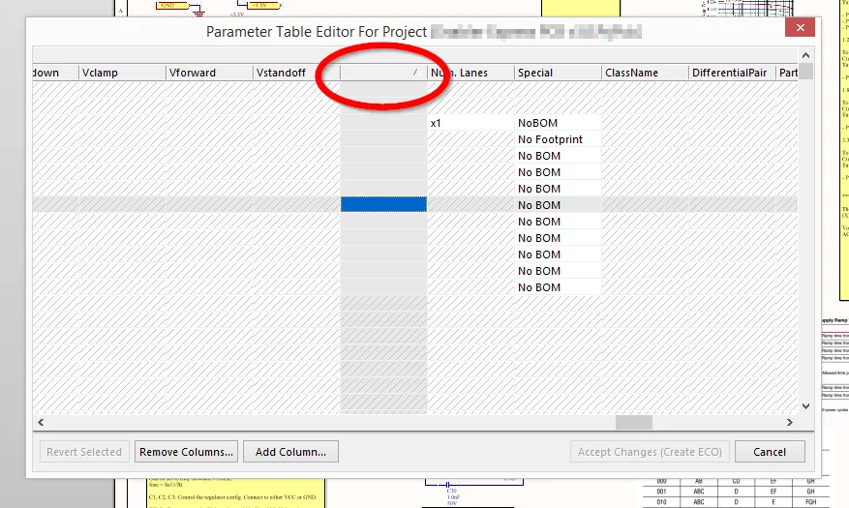This screenshot has width=849, height=508.
Task: Click the horizontal scrollbar thumb
Action: coord(634,423)
